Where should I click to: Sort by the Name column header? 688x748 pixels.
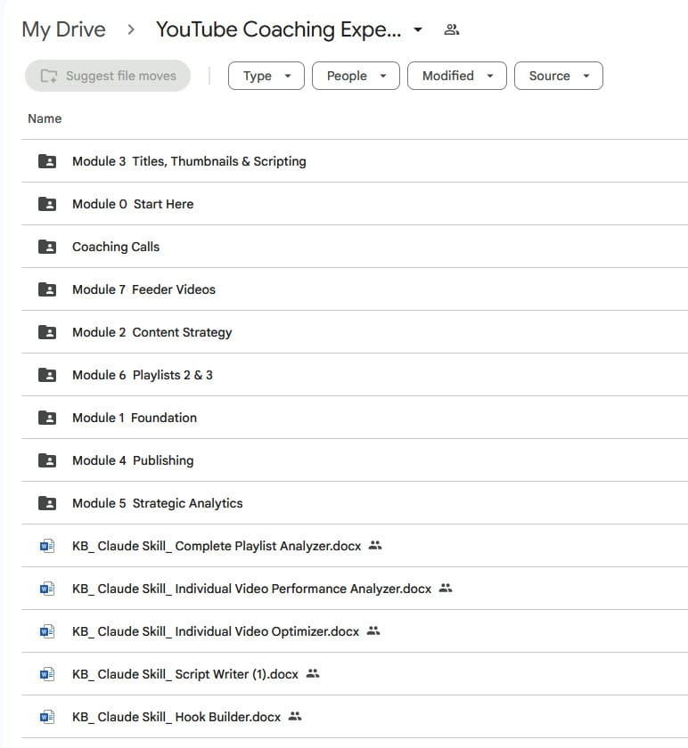(45, 118)
